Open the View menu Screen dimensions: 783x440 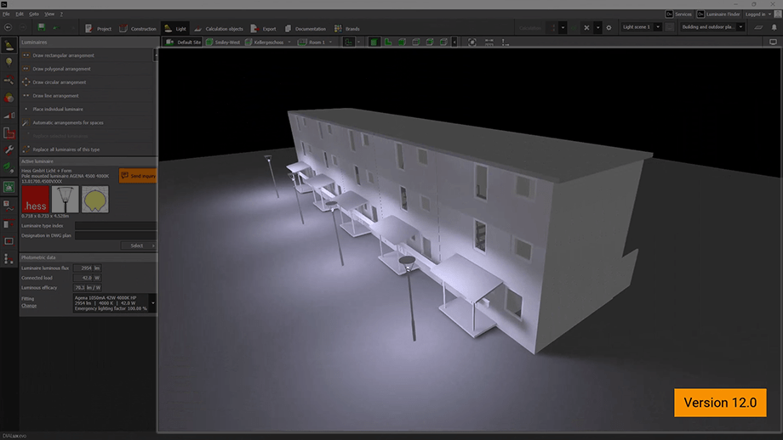(x=50, y=14)
